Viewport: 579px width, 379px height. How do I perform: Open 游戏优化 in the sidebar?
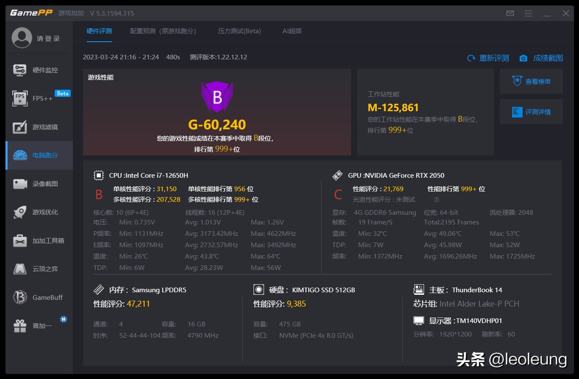[x=39, y=212]
